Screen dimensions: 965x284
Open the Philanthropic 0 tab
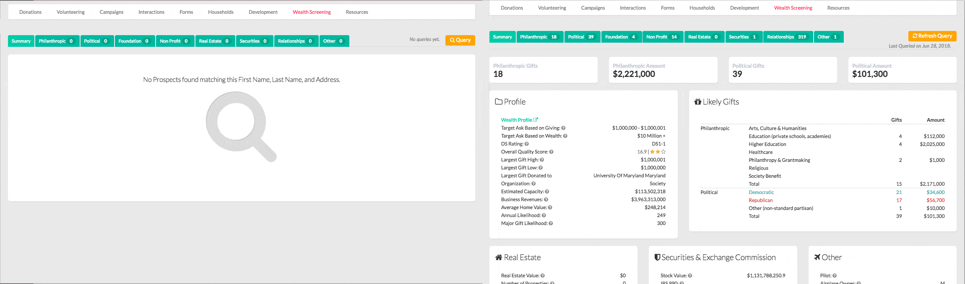click(x=57, y=41)
